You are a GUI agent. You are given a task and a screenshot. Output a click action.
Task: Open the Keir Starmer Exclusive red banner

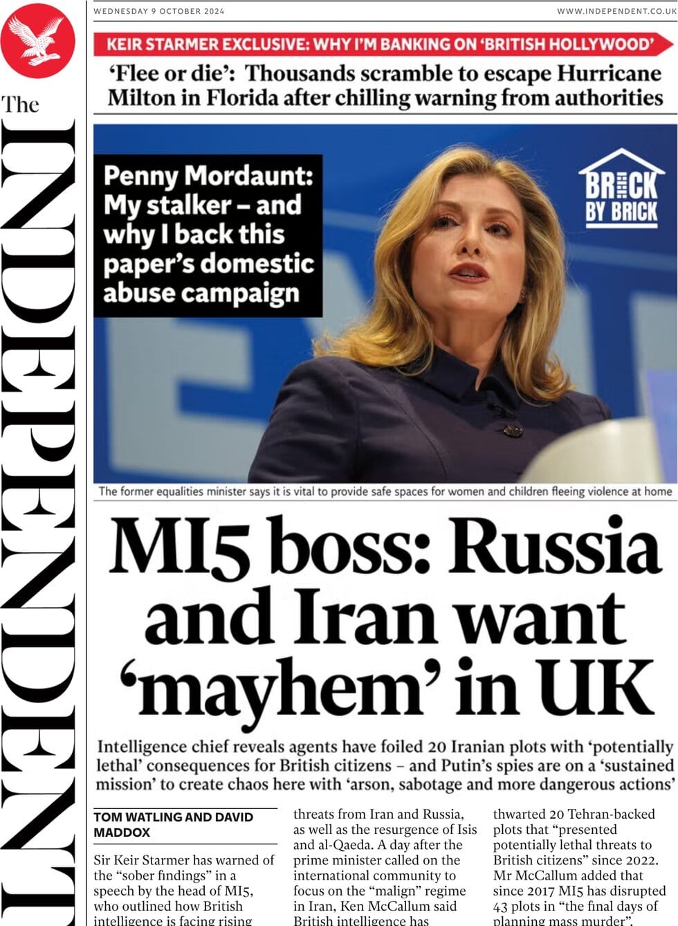coord(383,45)
